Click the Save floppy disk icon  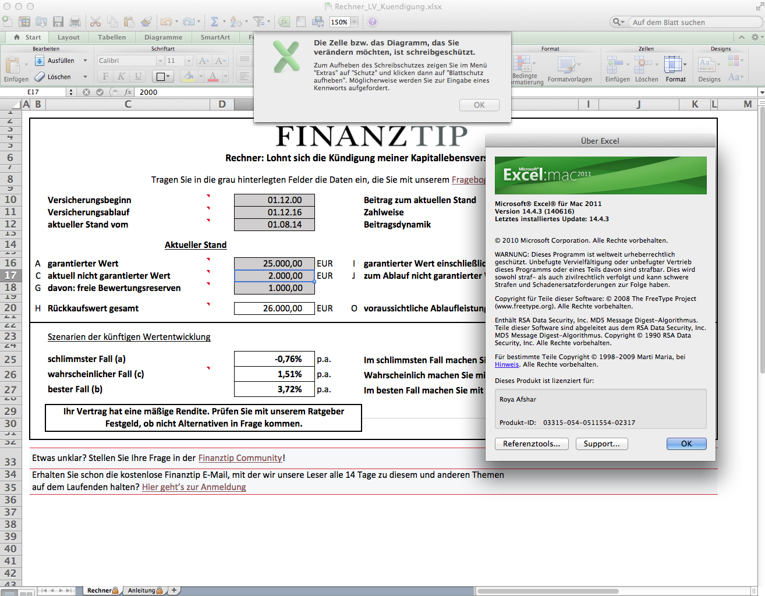click(x=58, y=22)
